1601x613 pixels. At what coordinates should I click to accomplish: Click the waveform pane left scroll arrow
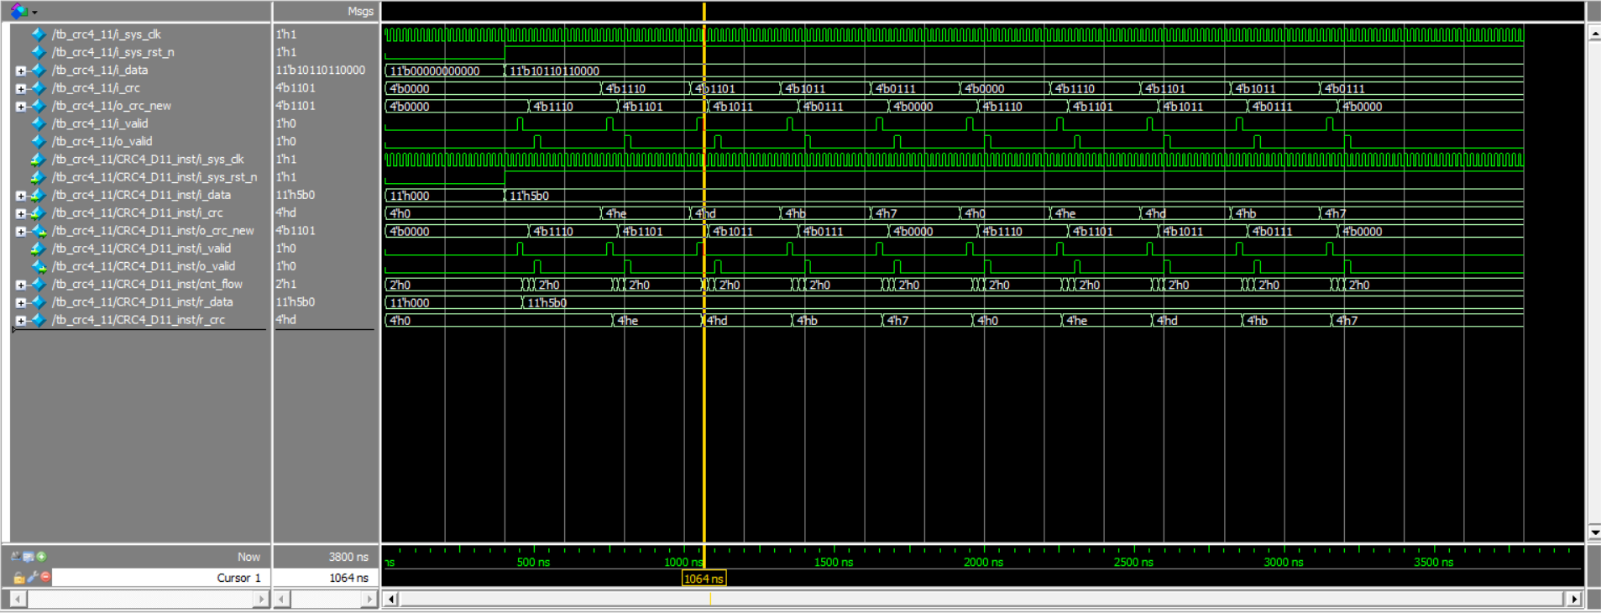390,599
